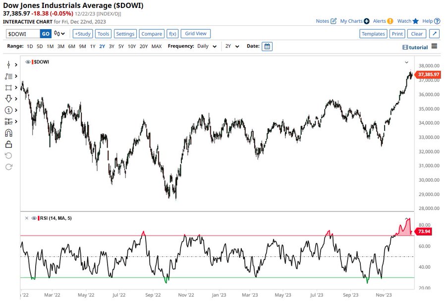Add to My Charts
Screen dimensions: 446x303
[355, 21]
